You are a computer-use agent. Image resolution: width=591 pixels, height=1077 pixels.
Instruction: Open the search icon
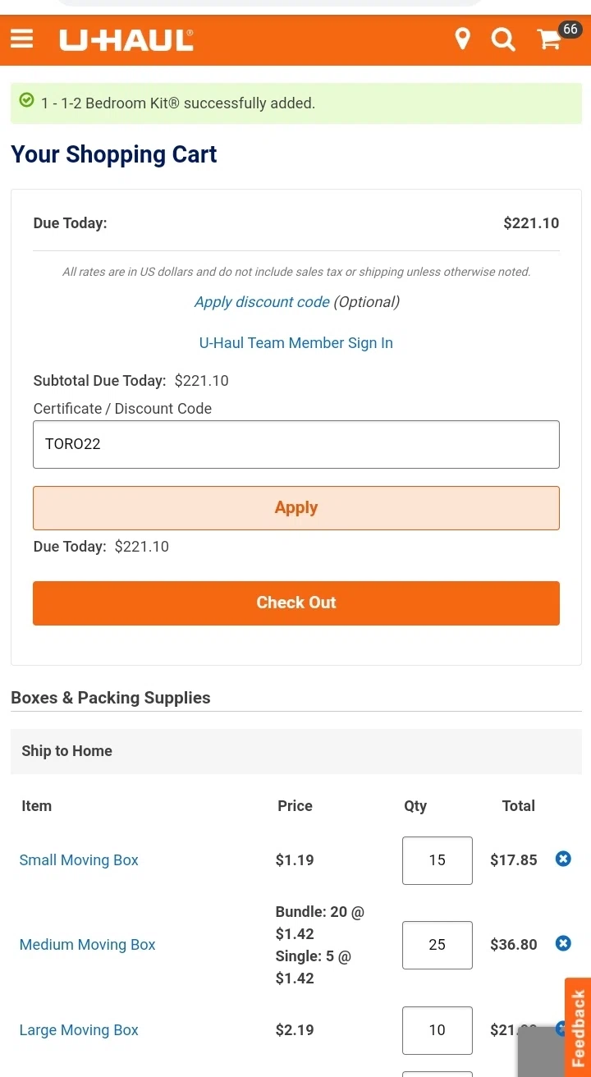pyautogui.click(x=503, y=39)
